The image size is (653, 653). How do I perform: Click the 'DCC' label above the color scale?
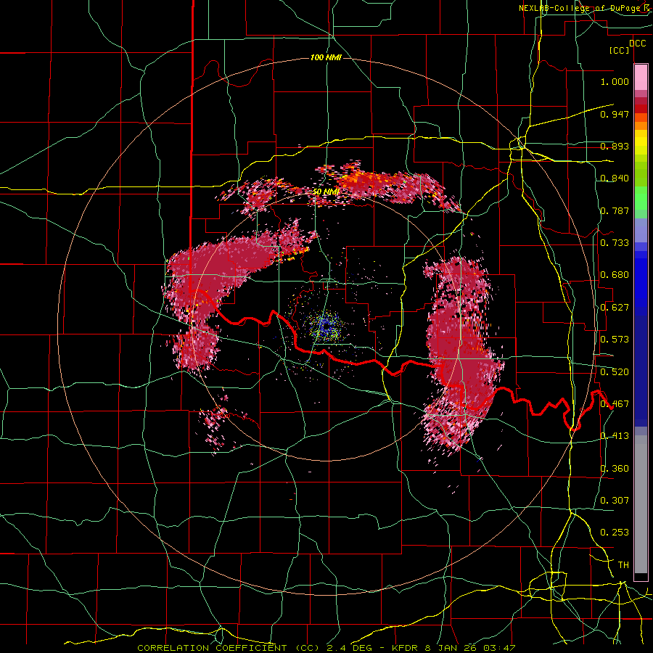point(637,44)
